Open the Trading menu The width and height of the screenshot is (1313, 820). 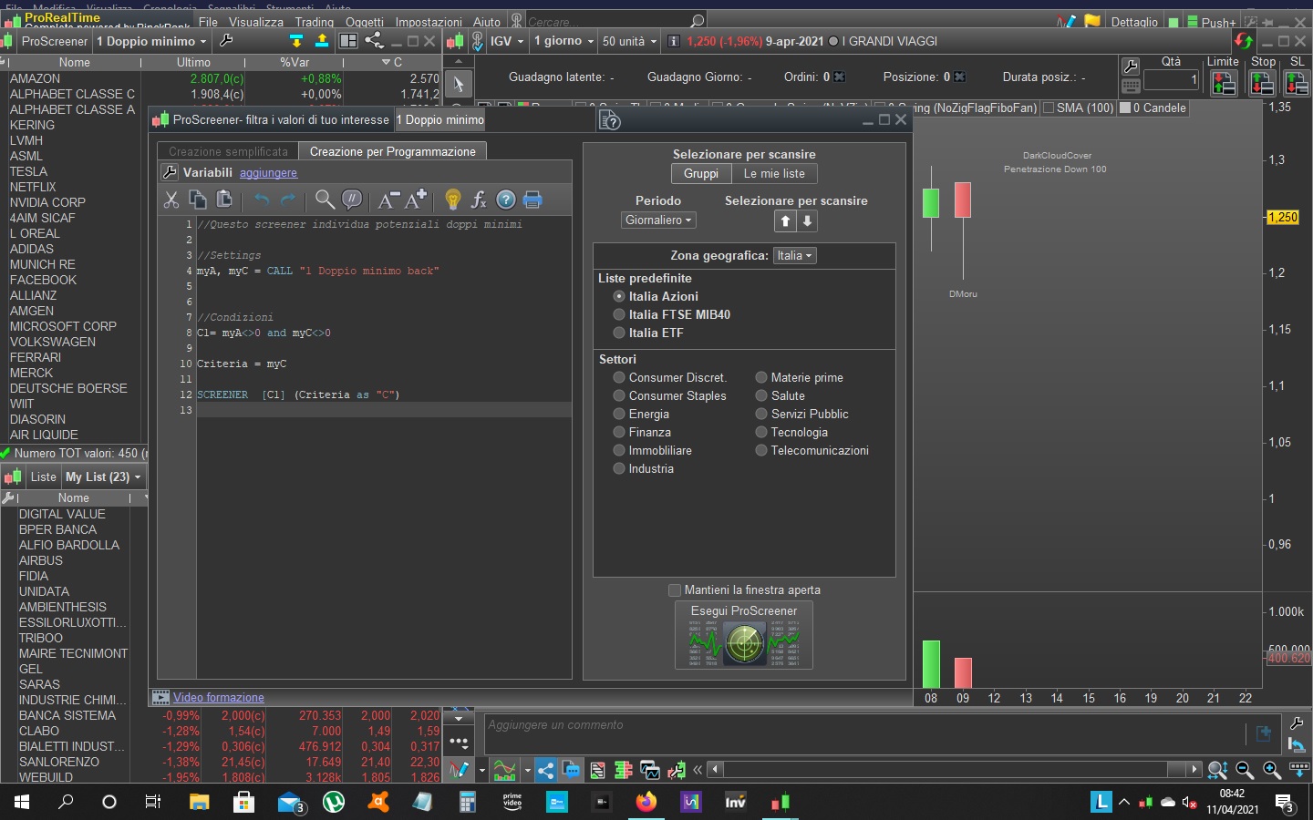[x=314, y=22]
